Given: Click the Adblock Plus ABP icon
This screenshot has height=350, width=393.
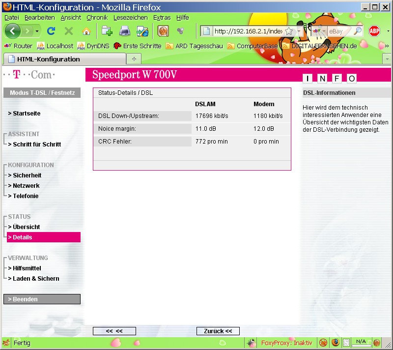Looking at the screenshot, I should (x=374, y=31).
